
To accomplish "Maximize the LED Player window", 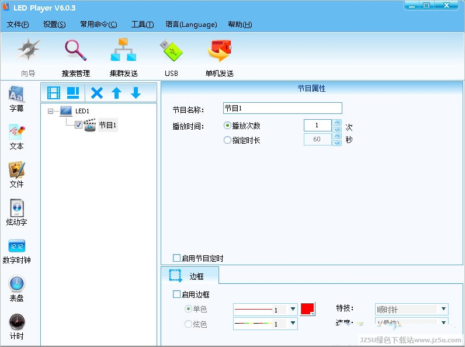I will [426, 5].
